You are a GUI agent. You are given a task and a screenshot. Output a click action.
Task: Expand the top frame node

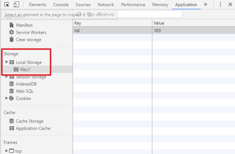click(x=6, y=151)
